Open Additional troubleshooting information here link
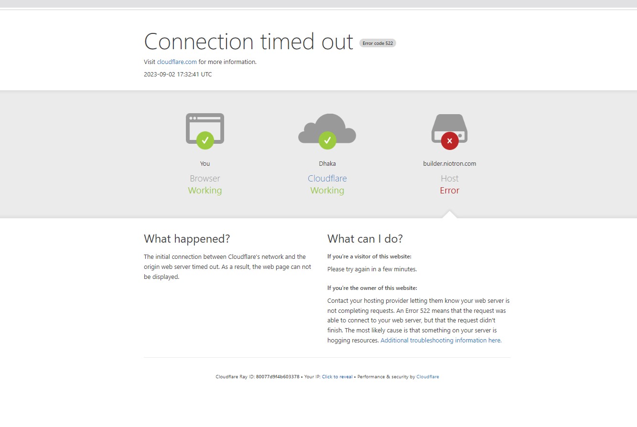This screenshot has width=637, height=427. coord(441,341)
